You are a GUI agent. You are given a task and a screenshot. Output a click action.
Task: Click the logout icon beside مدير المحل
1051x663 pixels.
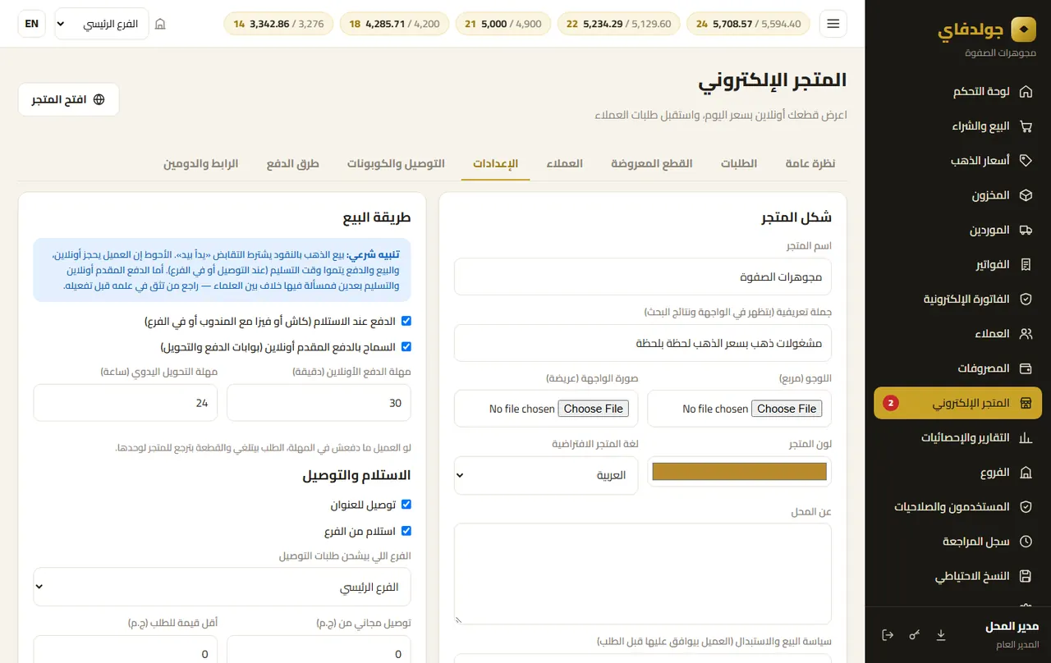tap(887, 635)
